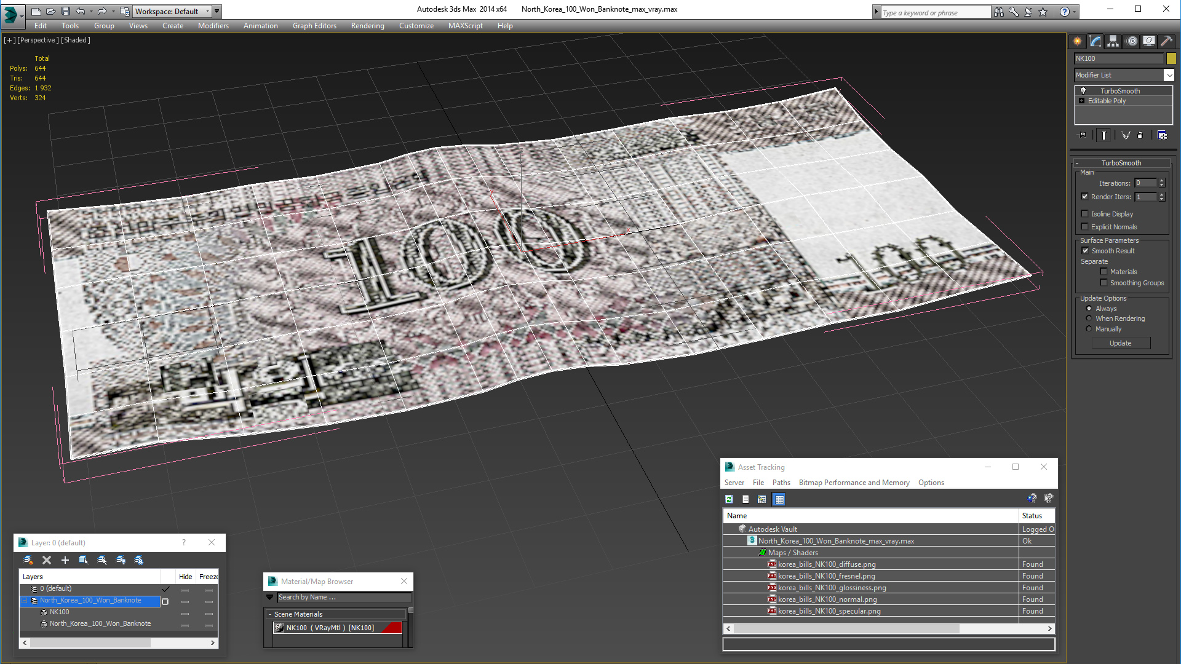Increase Iterations spinner value
The width and height of the screenshot is (1181, 664).
click(1161, 181)
